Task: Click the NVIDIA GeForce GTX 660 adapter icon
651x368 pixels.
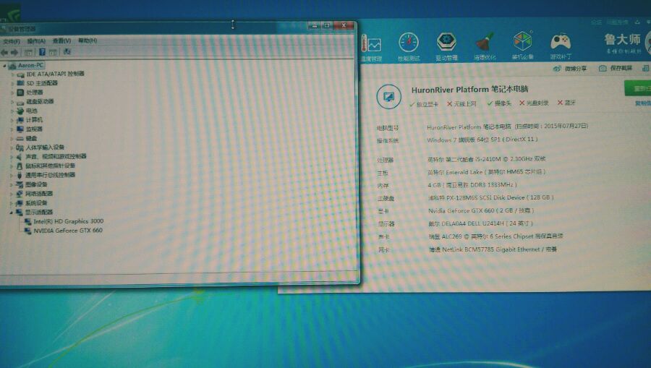Action: pos(27,231)
